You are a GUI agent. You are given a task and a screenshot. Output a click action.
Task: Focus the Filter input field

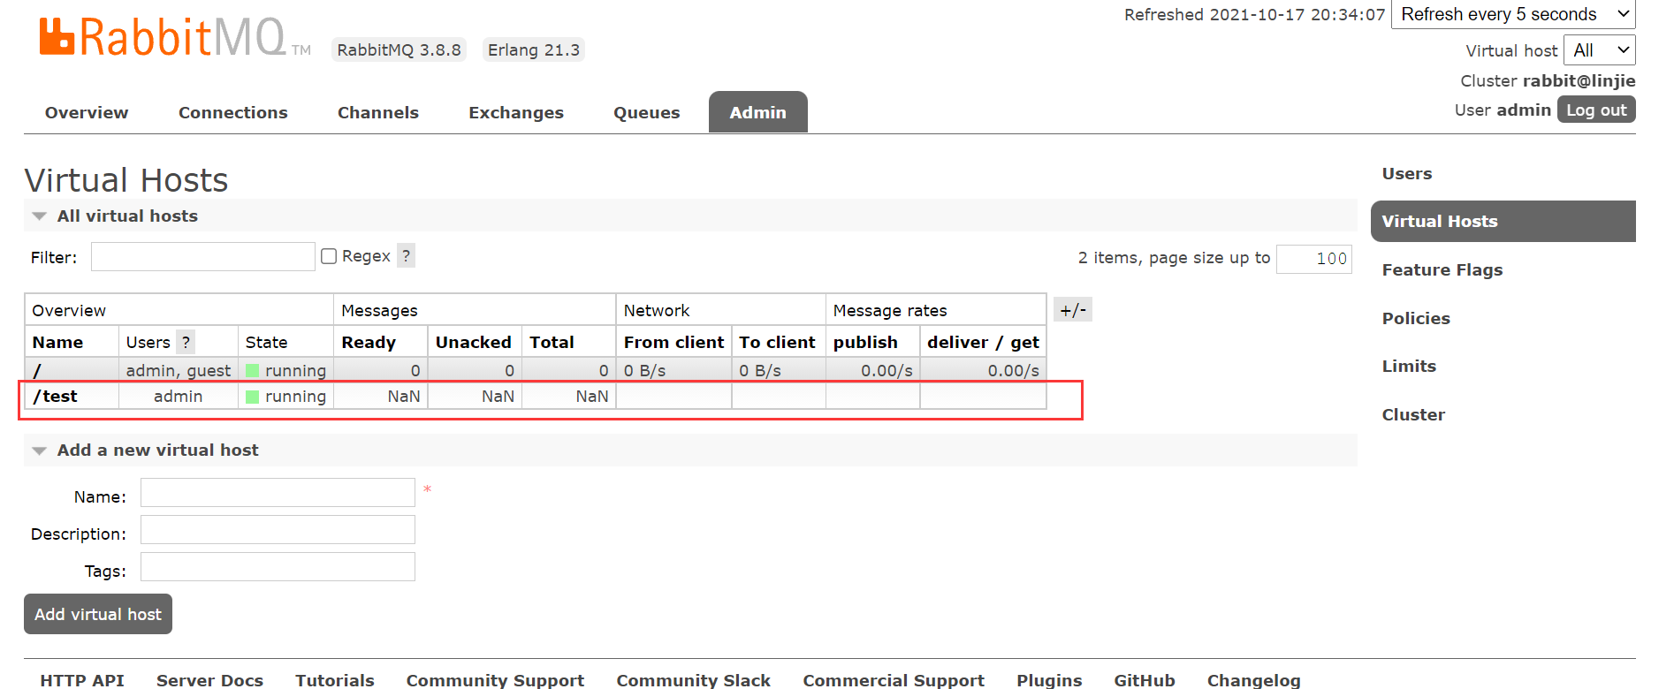[203, 257]
